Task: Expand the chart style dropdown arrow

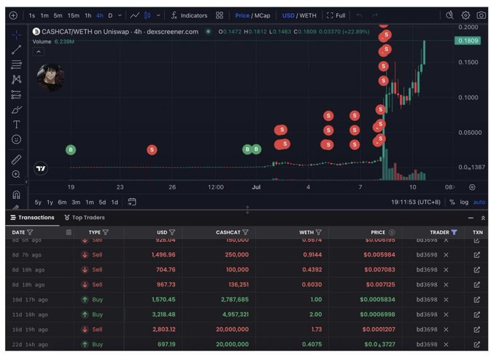Action: [158, 15]
